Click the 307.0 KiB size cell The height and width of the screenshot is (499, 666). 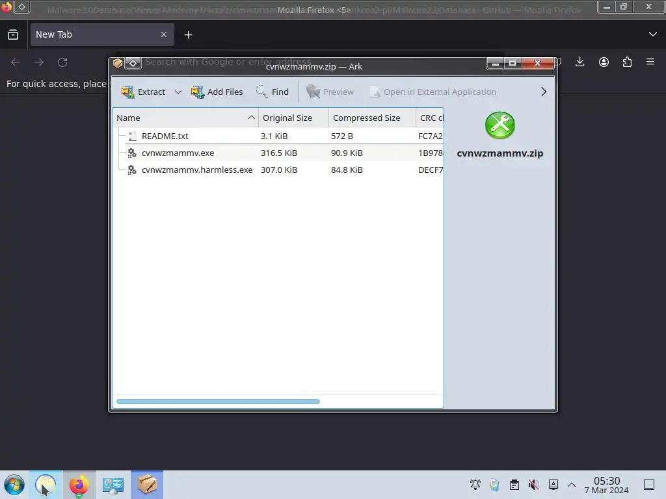click(x=278, y=170)
